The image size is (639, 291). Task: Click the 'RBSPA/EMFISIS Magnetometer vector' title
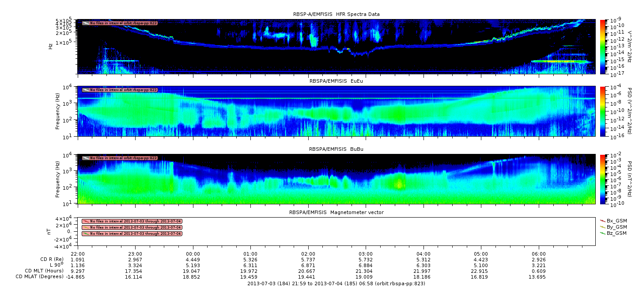tap(336, 212)
